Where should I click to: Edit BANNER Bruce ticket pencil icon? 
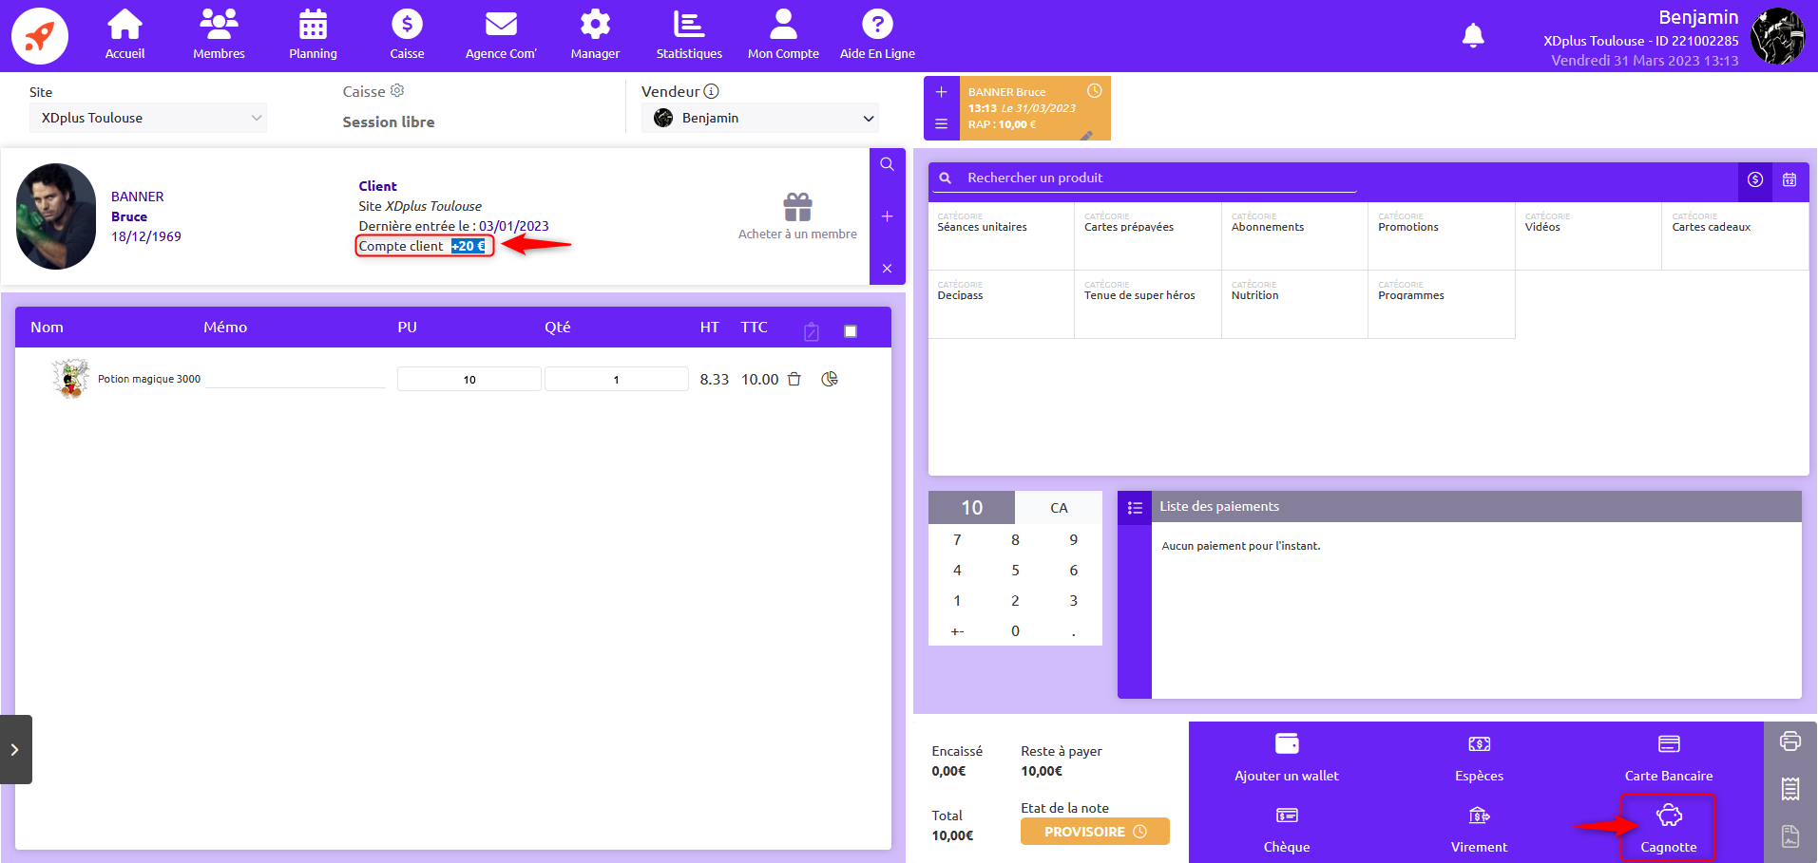(1087, 136)
